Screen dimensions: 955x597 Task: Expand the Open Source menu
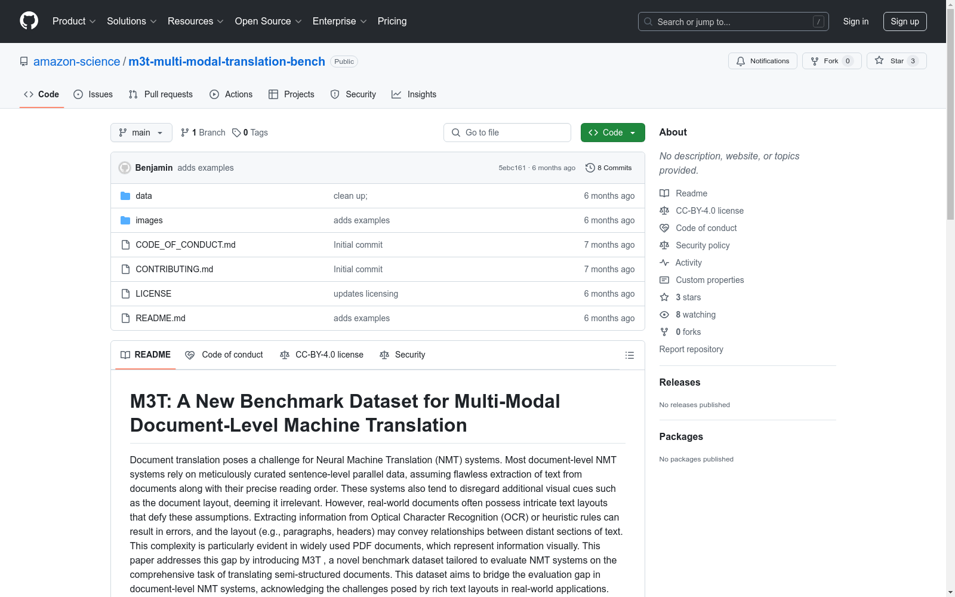point(269,21)
